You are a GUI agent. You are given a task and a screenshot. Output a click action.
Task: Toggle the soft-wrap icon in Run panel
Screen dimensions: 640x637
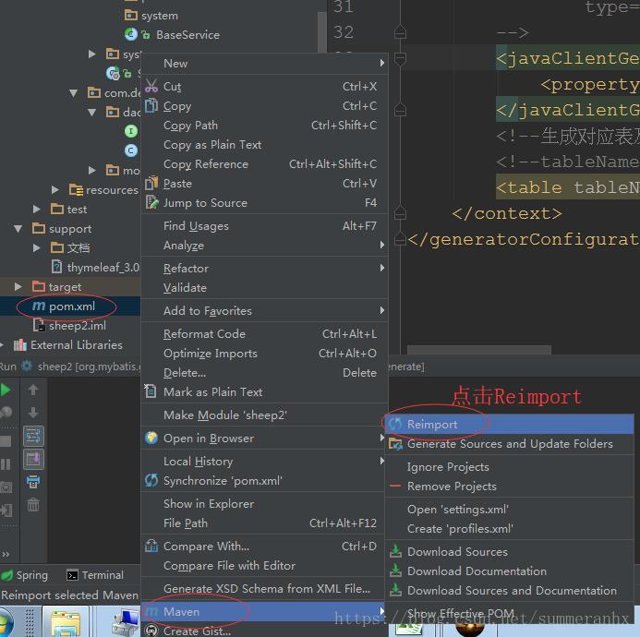(x=33, y=437)
